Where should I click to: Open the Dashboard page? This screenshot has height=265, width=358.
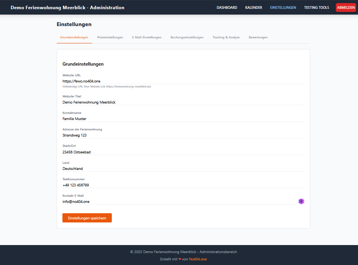227,8
